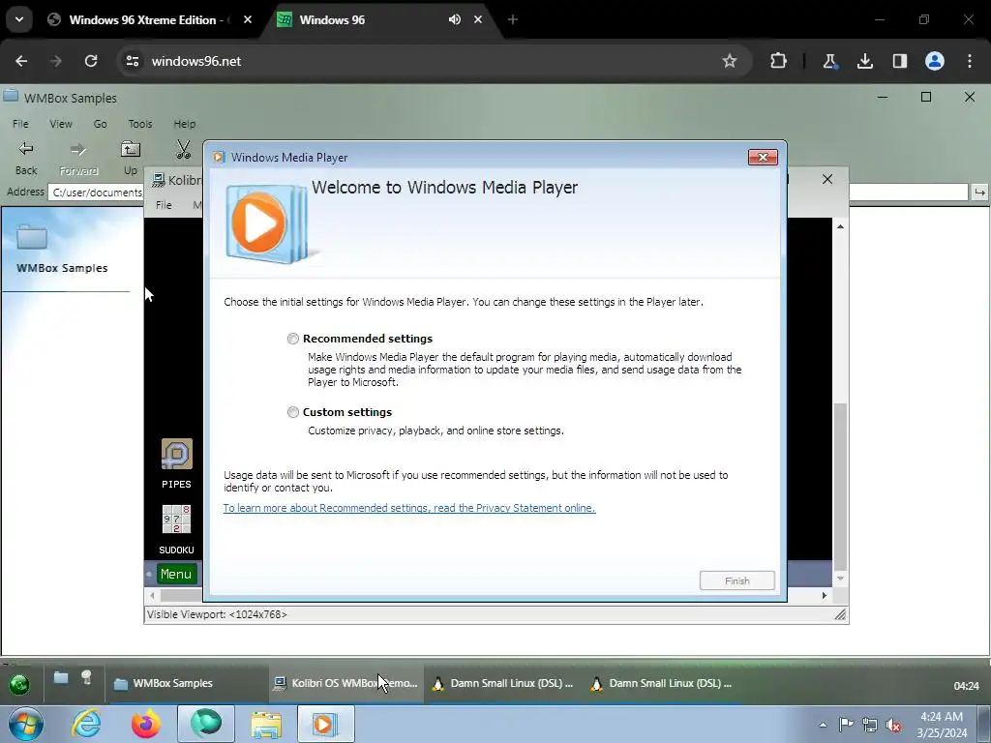Image resolution: width=991 pixels, height=743 pixels.
Task: Click the scroll right arrow in Kolibri window
Action: tap(825, 595)
